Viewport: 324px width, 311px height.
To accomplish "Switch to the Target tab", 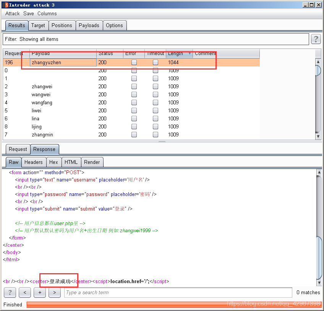I will point(38,26).
